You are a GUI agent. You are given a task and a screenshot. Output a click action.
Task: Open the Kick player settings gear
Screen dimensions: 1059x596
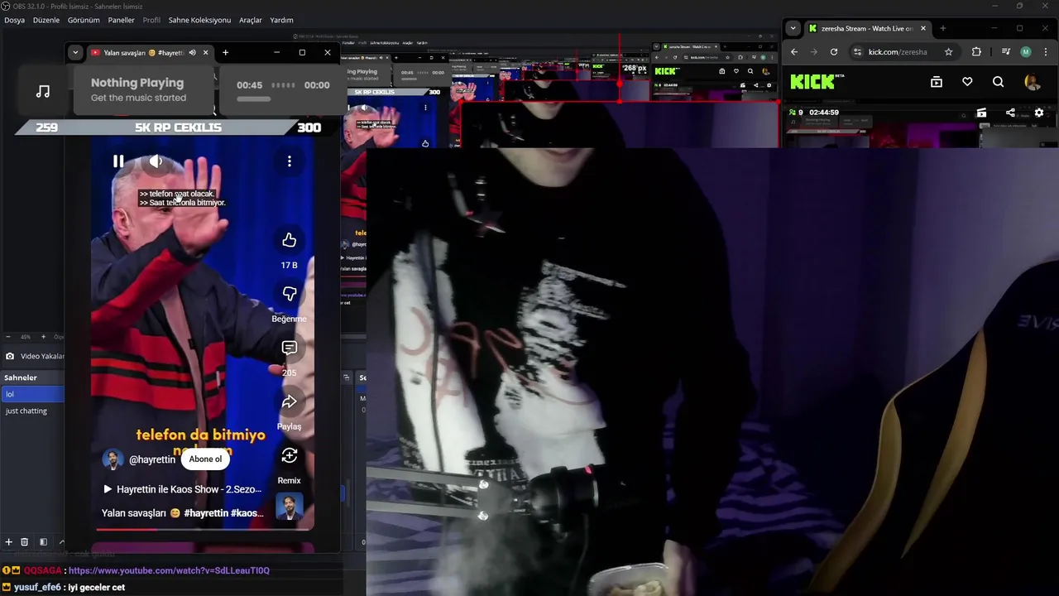1039,113
